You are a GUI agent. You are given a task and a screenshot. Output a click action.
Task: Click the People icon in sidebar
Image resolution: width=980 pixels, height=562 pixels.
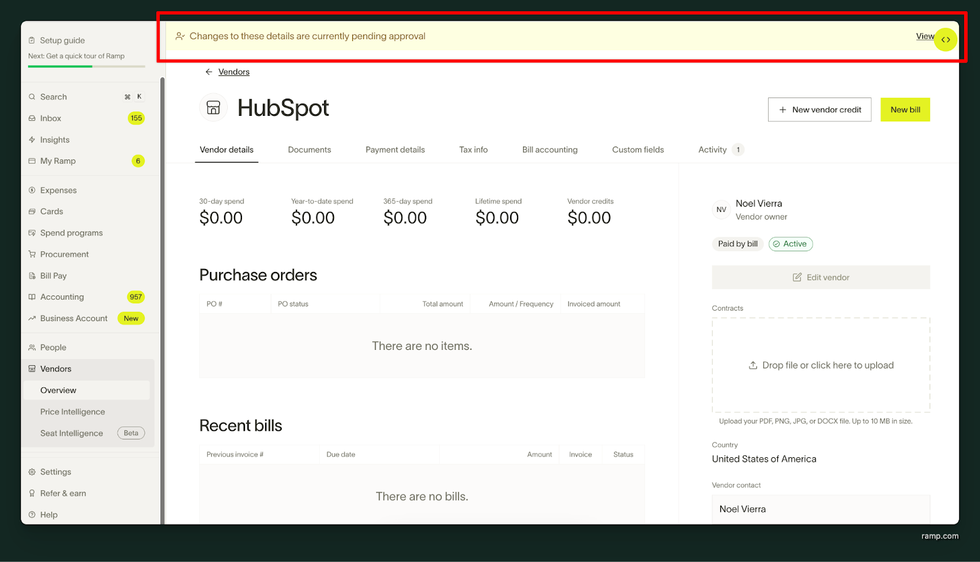pyautogui.click(x=32, y=347)
